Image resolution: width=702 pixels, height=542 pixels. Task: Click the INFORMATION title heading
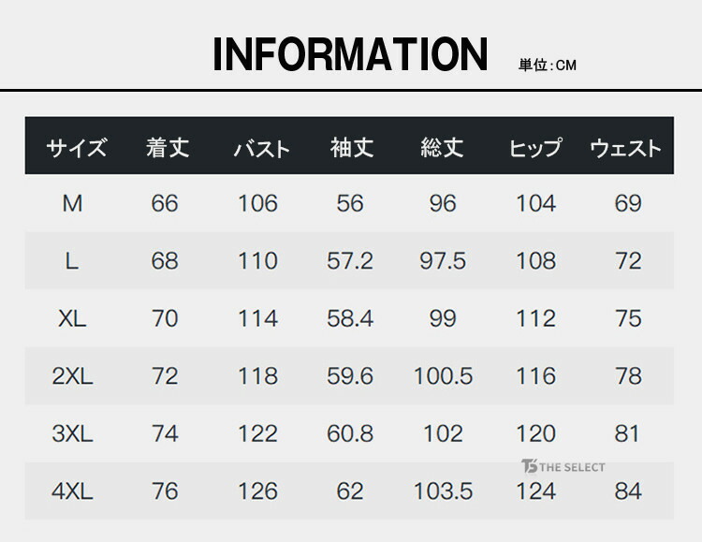(351, 55)
